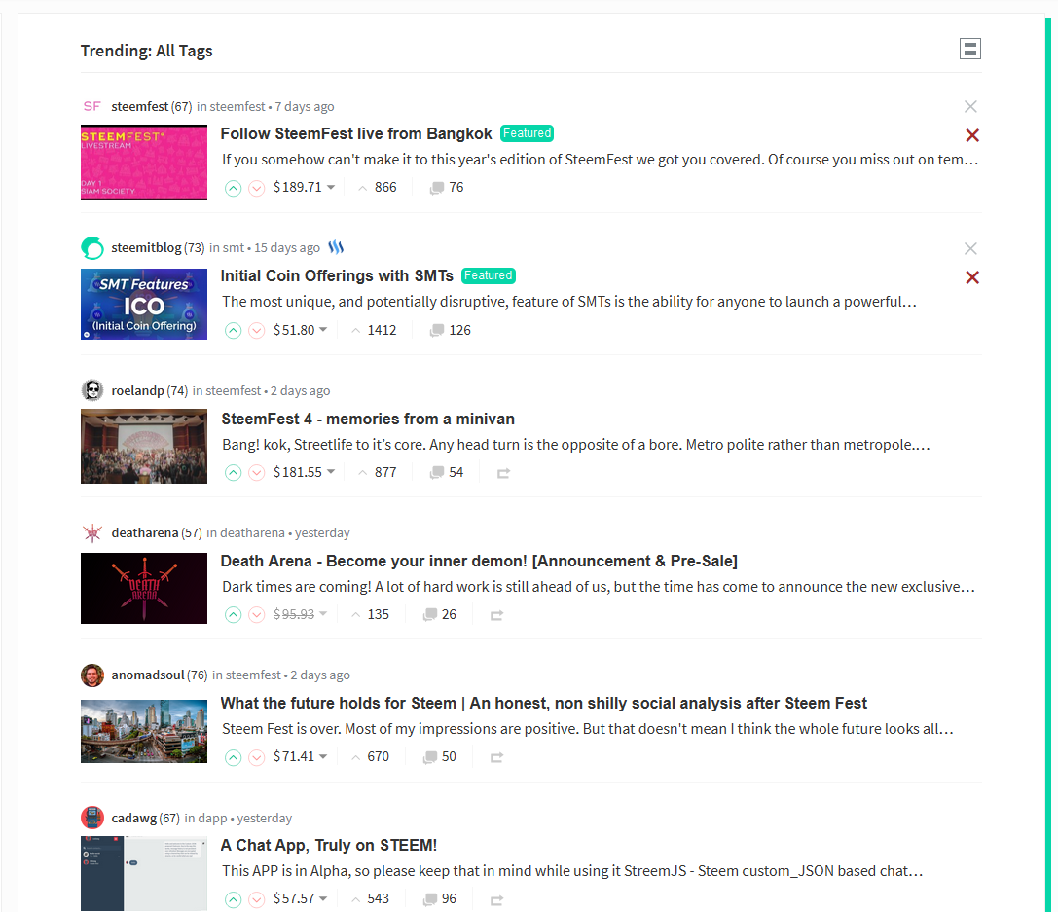Screen dimensions: 1058x912
Task: Downvote the Death Arena post
Action: click(256, 615)
